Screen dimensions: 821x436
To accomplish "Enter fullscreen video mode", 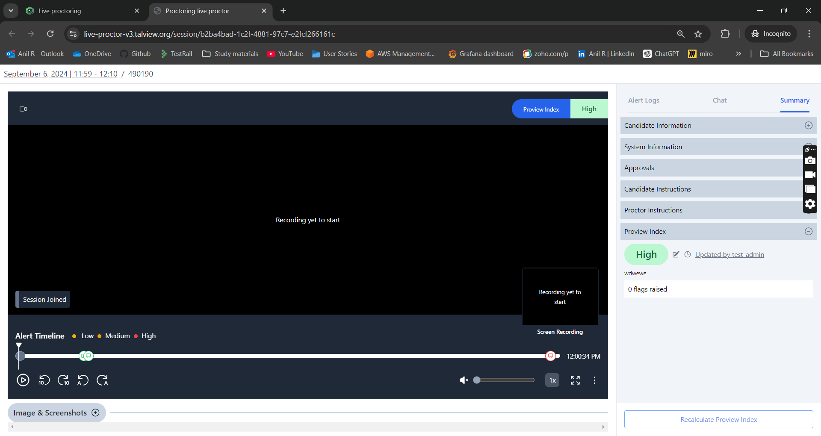I will pyautogui.click(x=575, y=380).
